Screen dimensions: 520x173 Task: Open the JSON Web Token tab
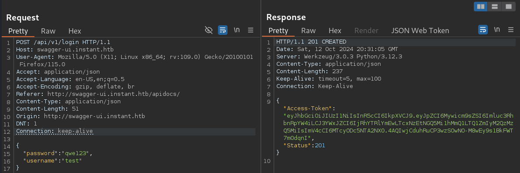[x=420, y=31]
